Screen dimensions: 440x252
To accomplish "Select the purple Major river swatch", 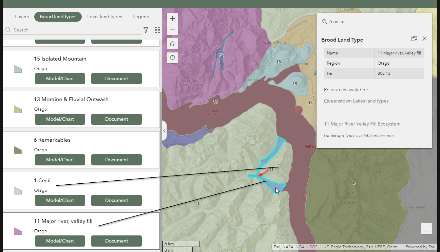I will pyautogui.click(x=18, y=231).
